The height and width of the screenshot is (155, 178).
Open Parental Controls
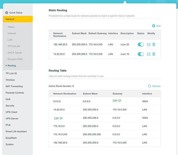coord(15,93)
